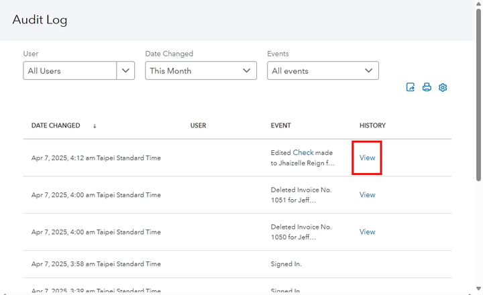View history for the edited Check entry
This screenshot has height=295, width=483.
pos(367,158)
